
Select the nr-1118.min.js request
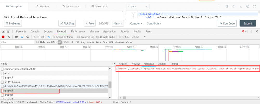point(54,82)
